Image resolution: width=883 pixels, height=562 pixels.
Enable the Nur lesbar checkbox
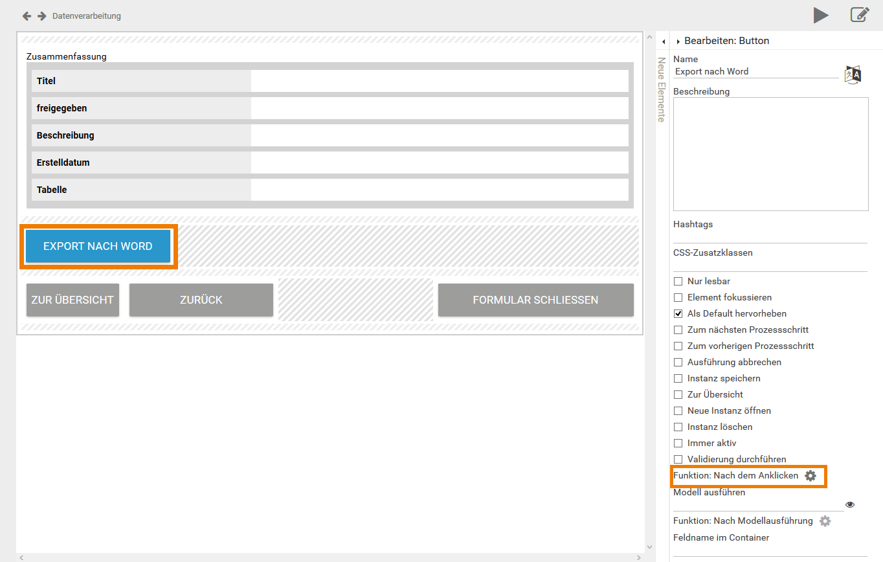678,281
